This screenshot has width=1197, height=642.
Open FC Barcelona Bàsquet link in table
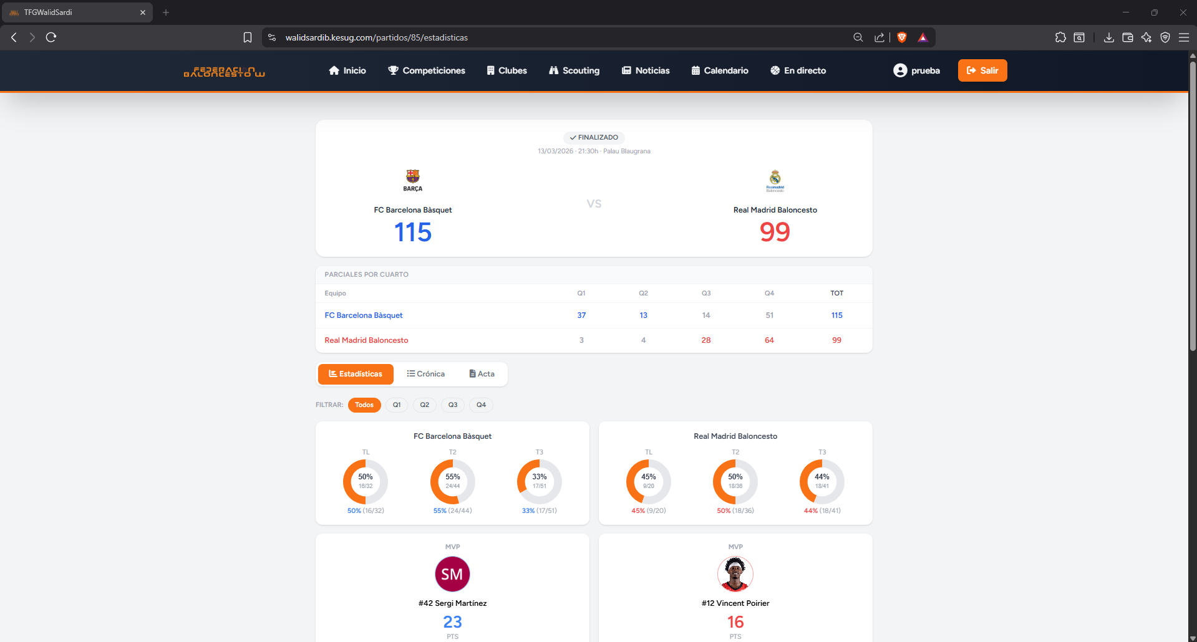tap(364, 315)
